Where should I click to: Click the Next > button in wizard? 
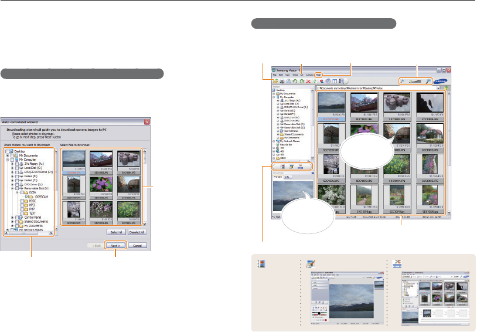pos(115,246)
